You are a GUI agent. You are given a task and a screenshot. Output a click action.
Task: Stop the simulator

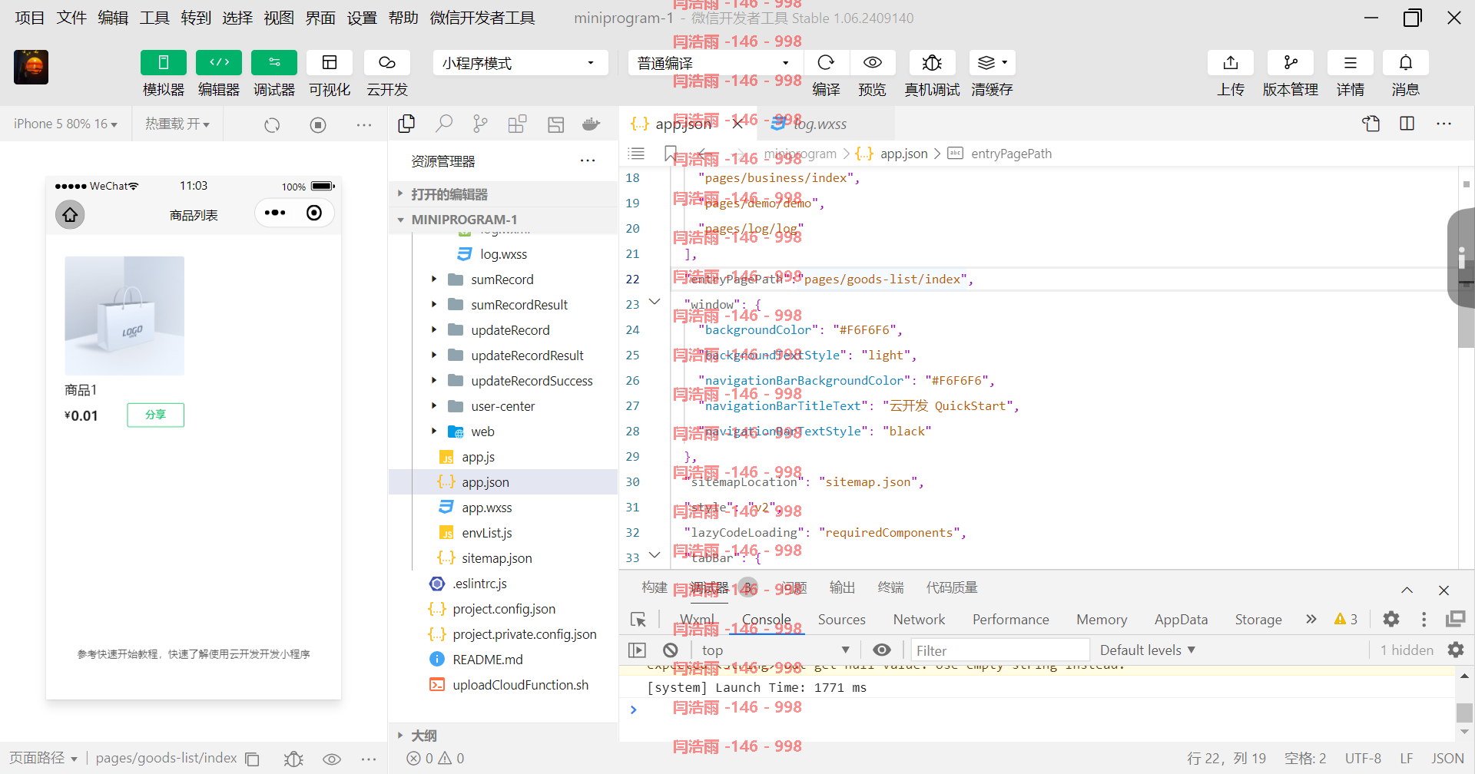318,124
